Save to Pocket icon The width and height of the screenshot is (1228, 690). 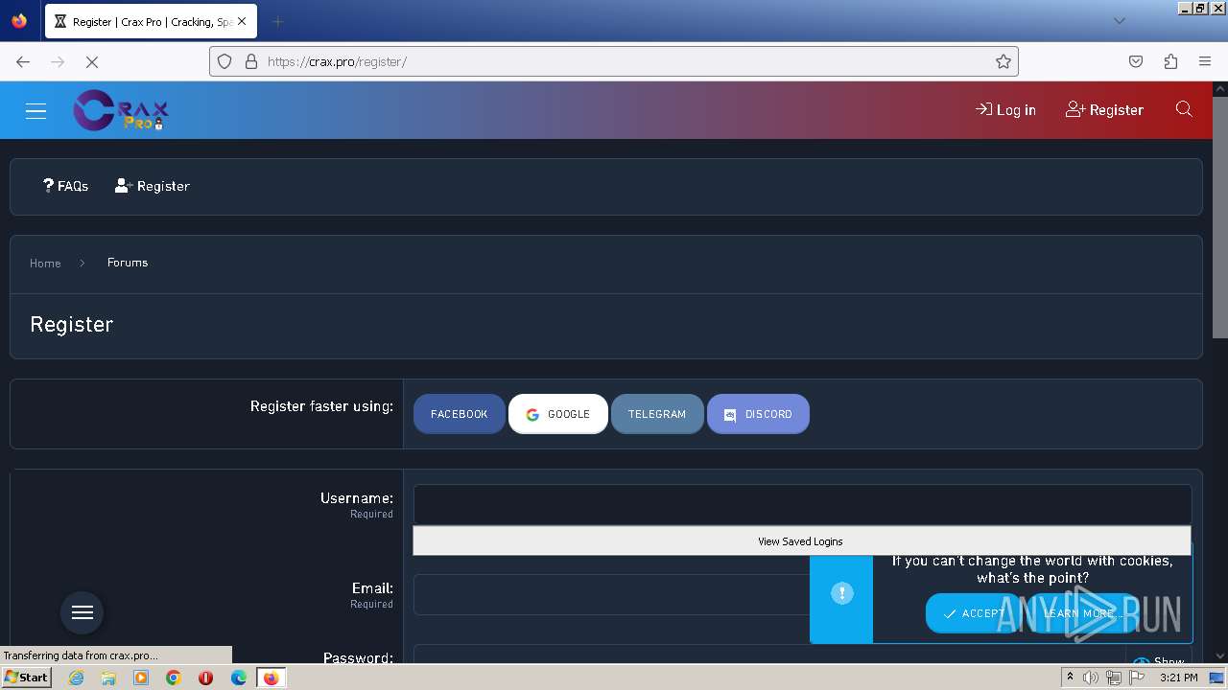[1136, 61]
